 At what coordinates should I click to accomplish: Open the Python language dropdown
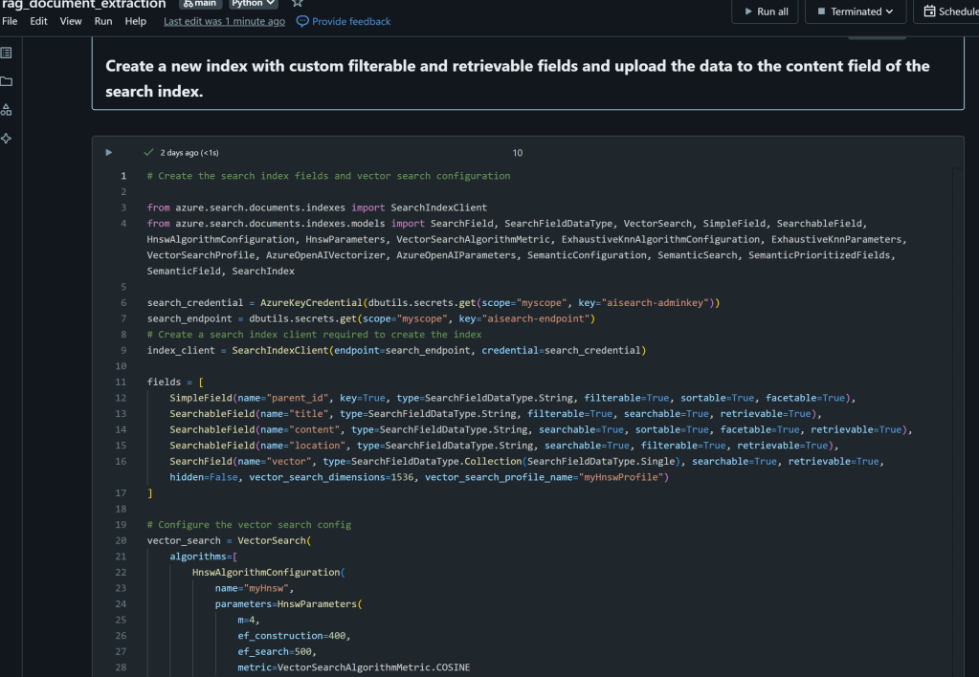click(x=253, y=4)
